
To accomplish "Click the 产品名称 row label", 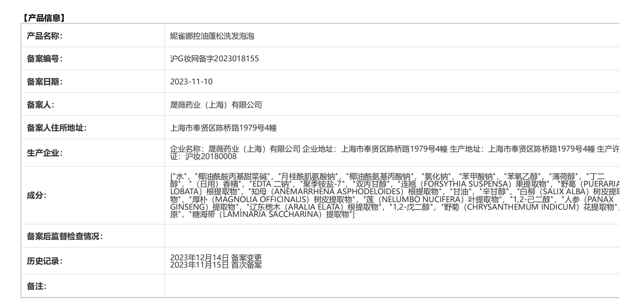I will pyautogui.click(x=45, y=36).
